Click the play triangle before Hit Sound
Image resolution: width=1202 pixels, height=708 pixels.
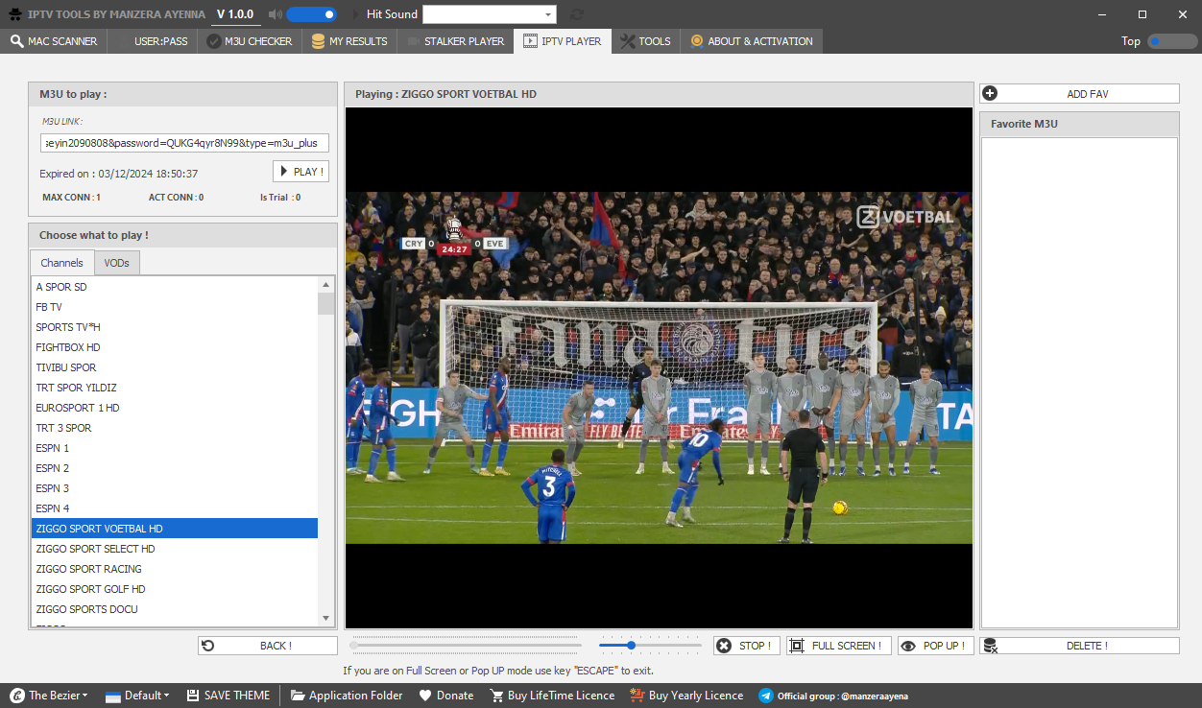tap(355, 14)
